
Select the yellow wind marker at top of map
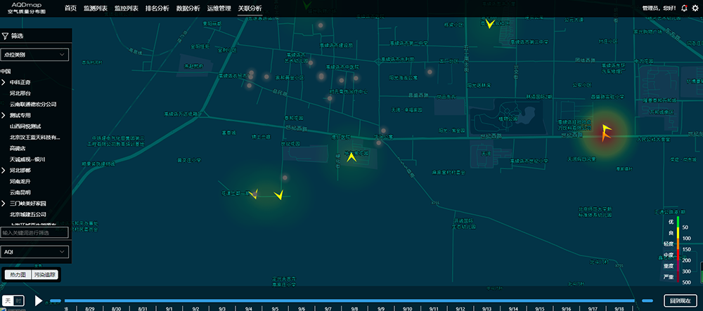click(x=489, y=23)
